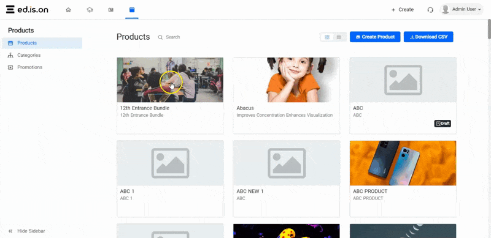
Task: Click the 12th Entrance Bundle title
Action: click(x=145, y=108)
